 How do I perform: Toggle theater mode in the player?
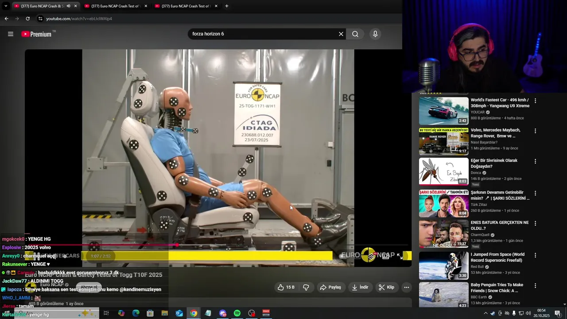[x=386, y=256]
